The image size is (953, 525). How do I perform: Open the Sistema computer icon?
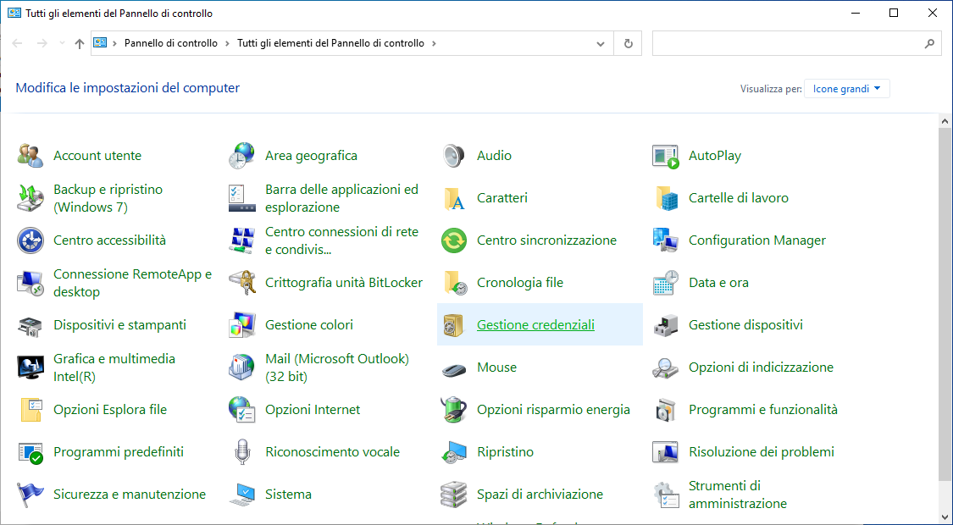point(242,495)
